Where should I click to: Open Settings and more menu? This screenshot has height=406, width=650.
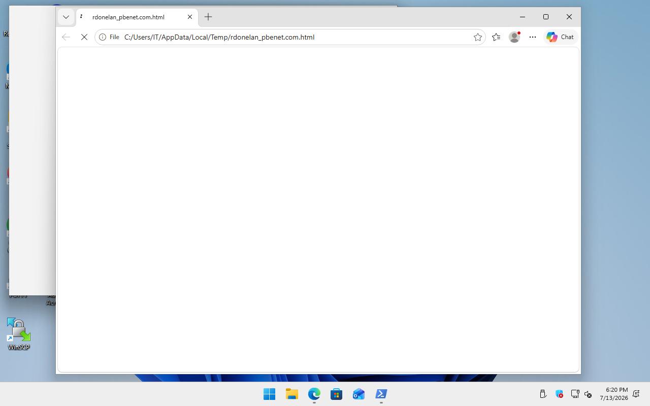tap(533, 37)
